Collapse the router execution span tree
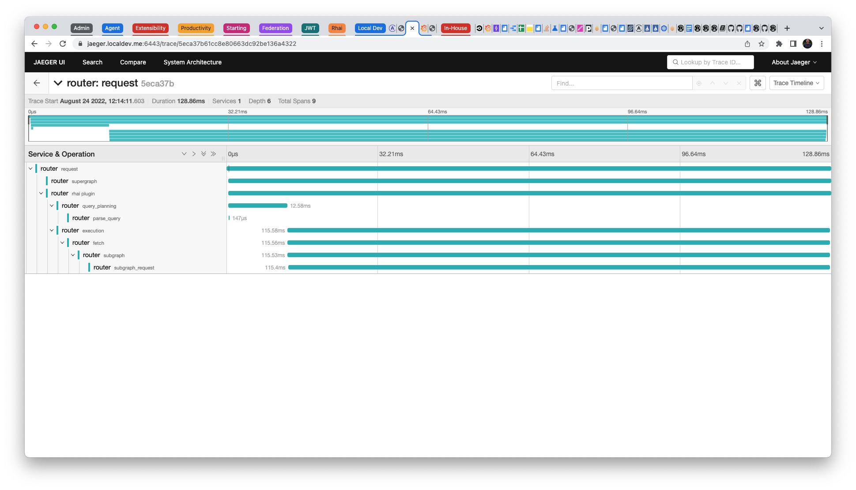Image resolution: width=856 pixels, height=490 pixels. 52,230
